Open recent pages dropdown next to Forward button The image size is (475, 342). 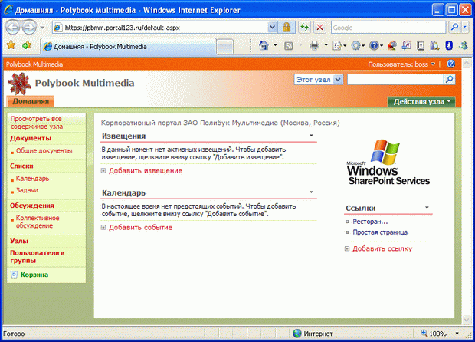point(42,28)
